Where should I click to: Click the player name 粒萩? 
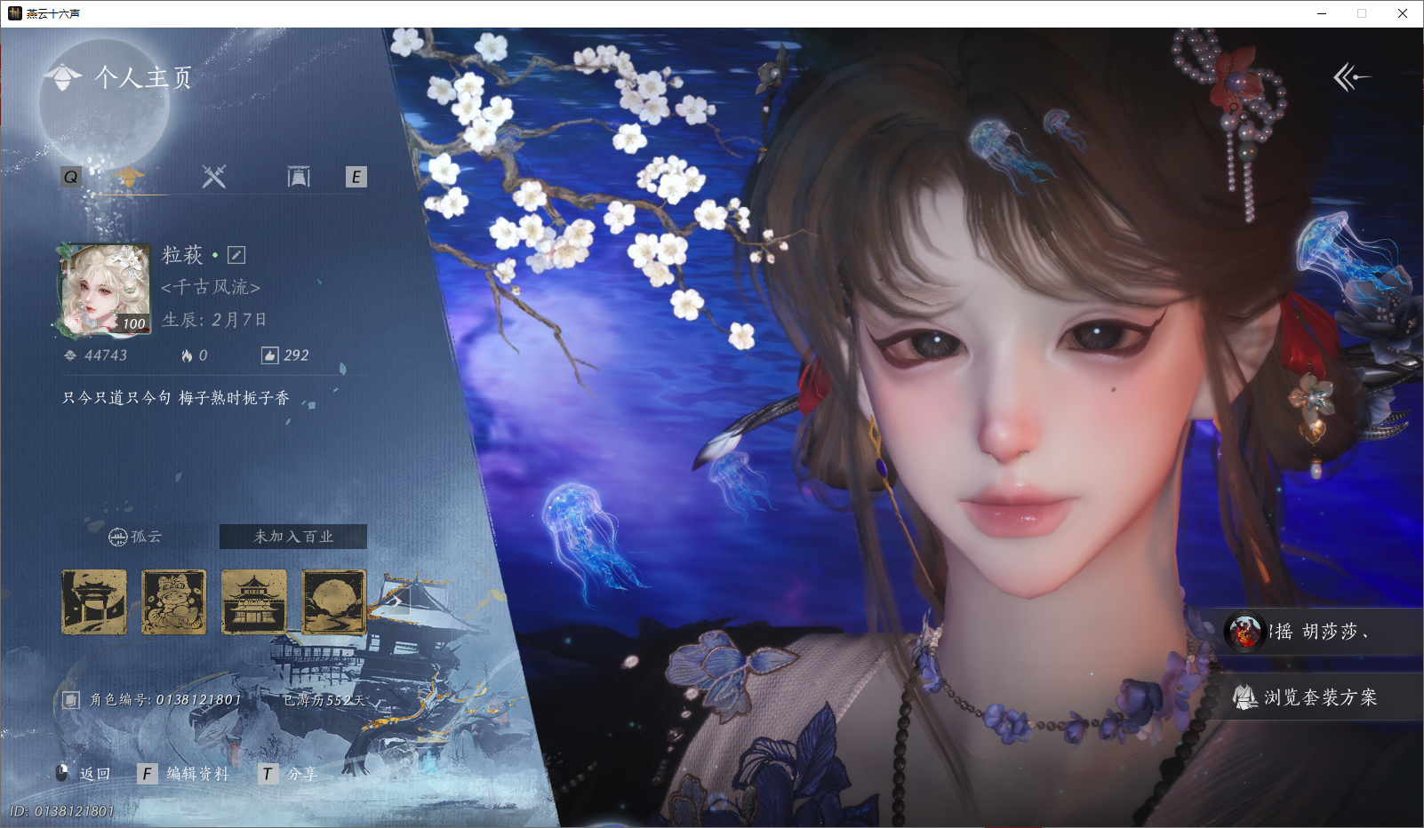tap(182, 255)
